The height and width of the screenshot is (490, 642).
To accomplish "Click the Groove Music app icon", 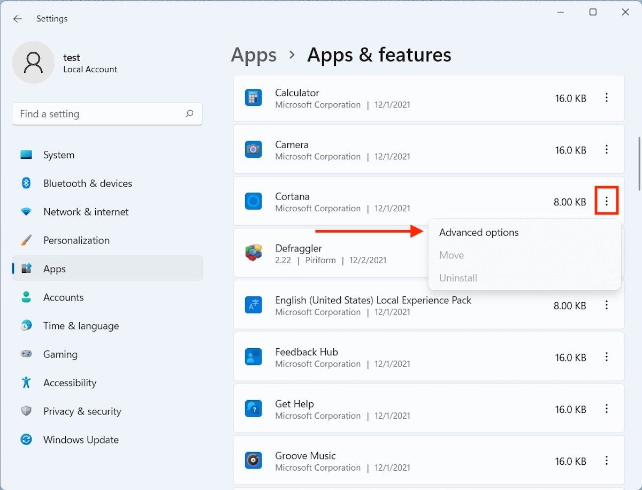I will point(253,461).
